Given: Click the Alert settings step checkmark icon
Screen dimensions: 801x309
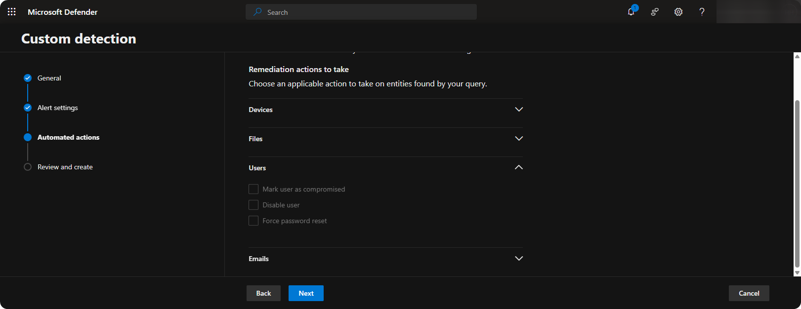Looking at the screenshot, I should tap(28, 108).
